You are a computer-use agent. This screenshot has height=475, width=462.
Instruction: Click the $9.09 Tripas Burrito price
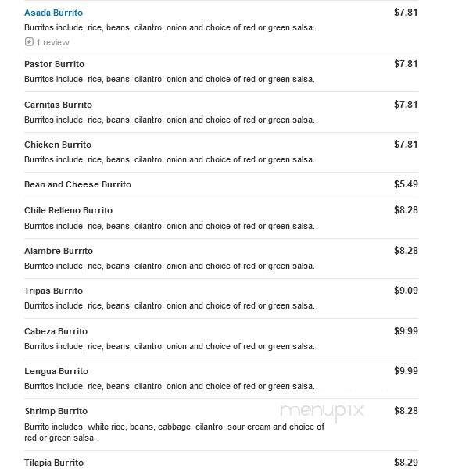coord(406,291)
